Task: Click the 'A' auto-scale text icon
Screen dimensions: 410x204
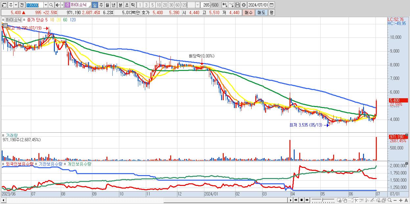Action: tap(406, 200)
